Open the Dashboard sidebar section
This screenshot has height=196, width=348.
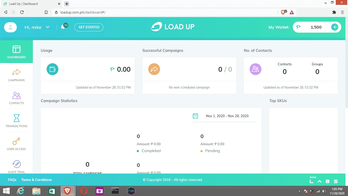tap(16, 52)
